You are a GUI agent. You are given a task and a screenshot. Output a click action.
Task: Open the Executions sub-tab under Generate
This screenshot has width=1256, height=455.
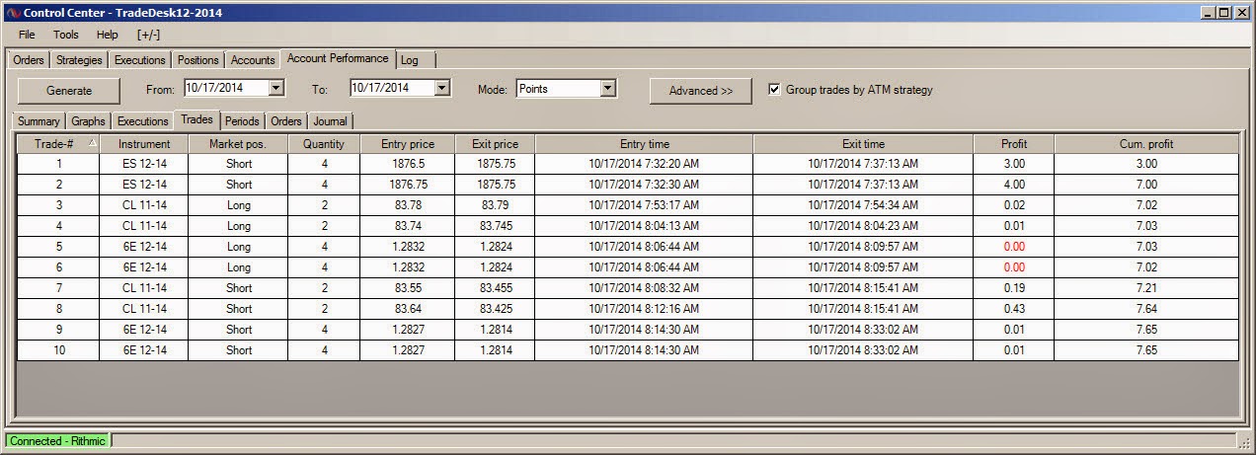click(142, 121)
